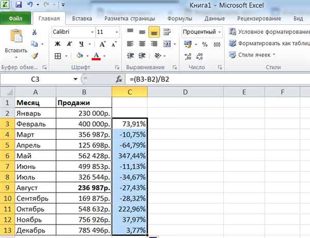Screen dimensions: 310x238
Task: Apply red font color button
Action: [x=96, y=56]
